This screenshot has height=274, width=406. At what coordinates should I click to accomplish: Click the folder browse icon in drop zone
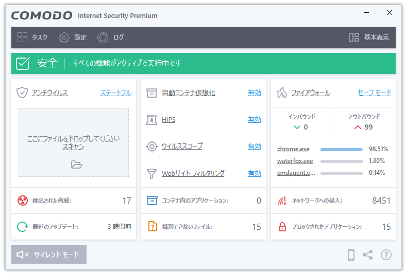point(77,165)
